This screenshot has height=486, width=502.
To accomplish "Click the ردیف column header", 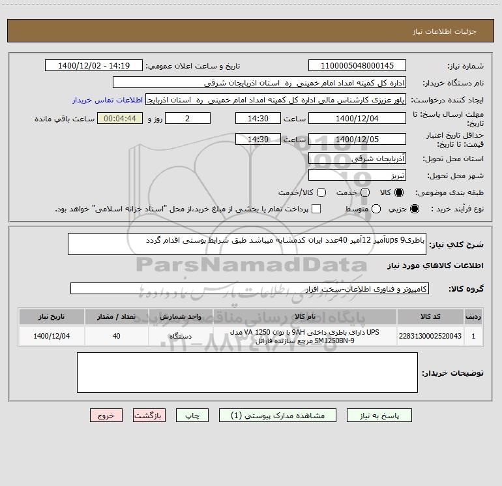I will pyautogui.click(x=473, y=316).
